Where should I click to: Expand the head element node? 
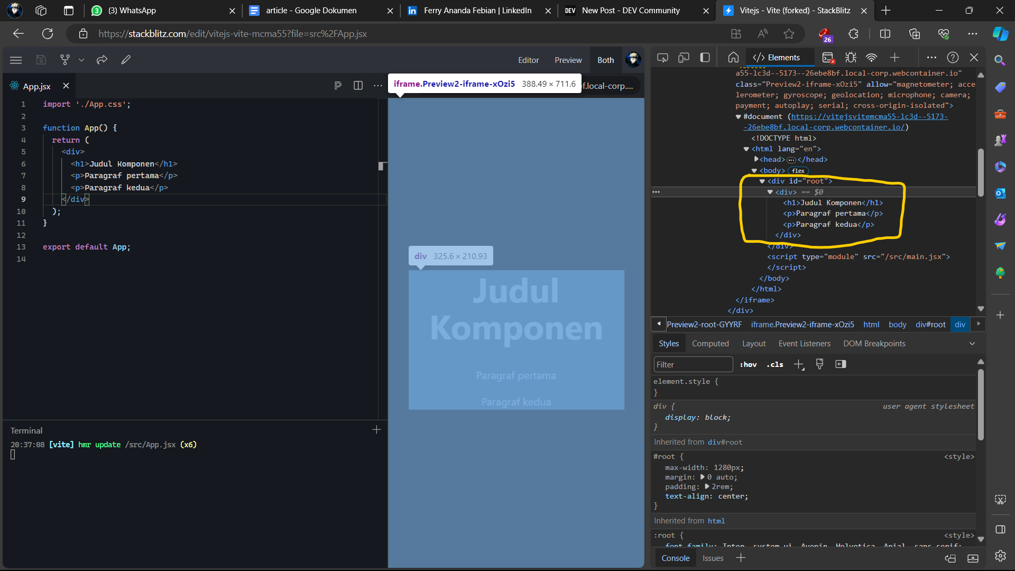[756, 159]
